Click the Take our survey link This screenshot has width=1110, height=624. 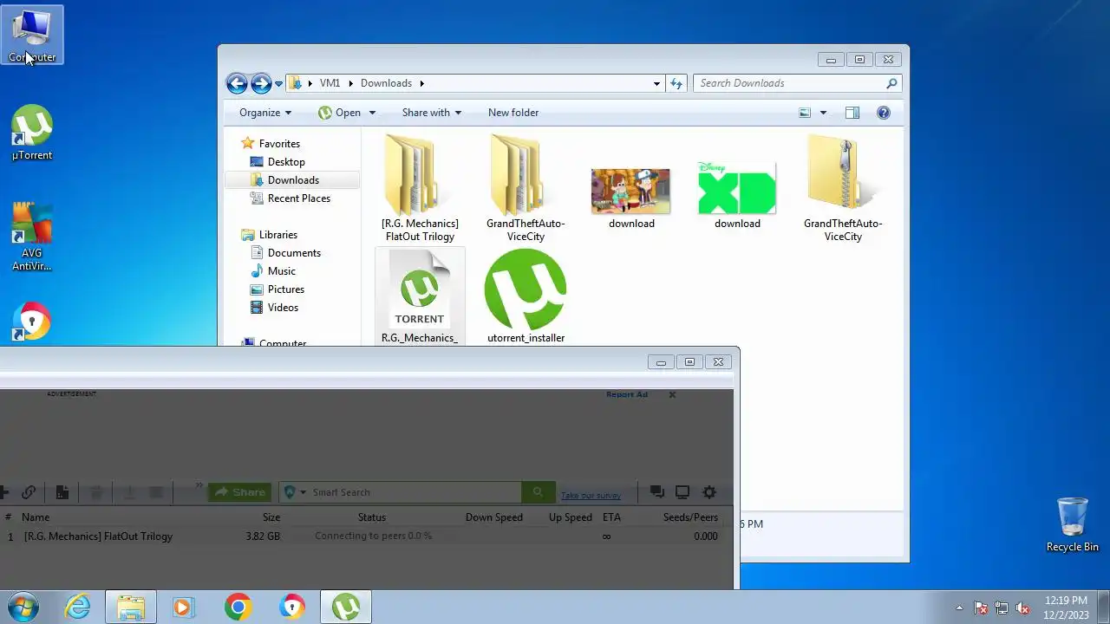click(591, 496)
